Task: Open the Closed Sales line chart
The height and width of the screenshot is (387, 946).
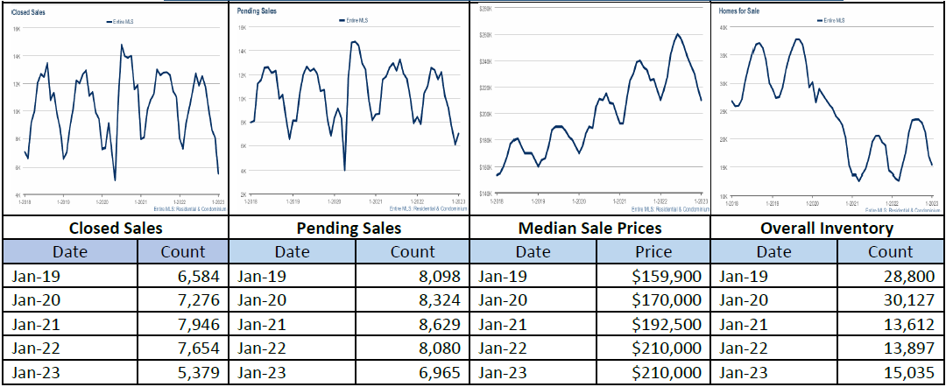Action: coord(115,109)
